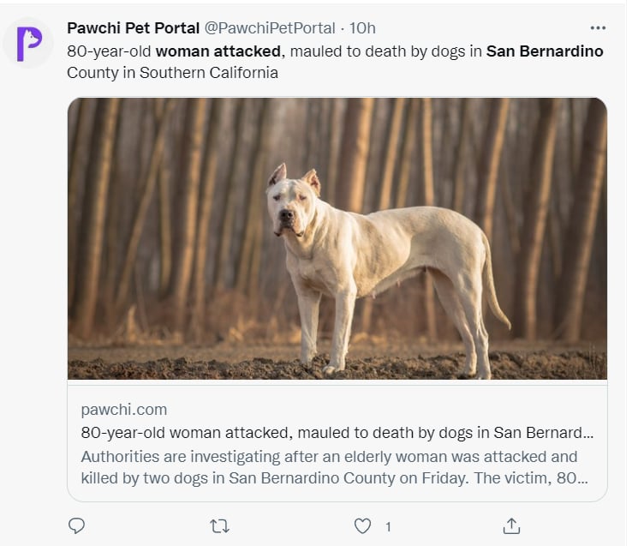Open the three-dot more options menu
The height and width of the screenshot is (546, 632).
[598, 27]
